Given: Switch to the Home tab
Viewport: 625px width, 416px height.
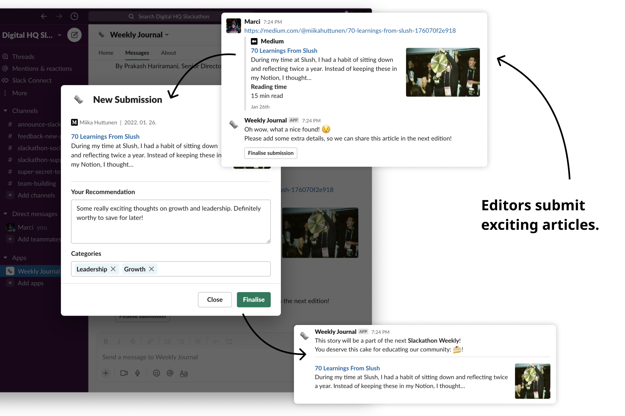Looking at the screenshot, I should click(106, 53).
